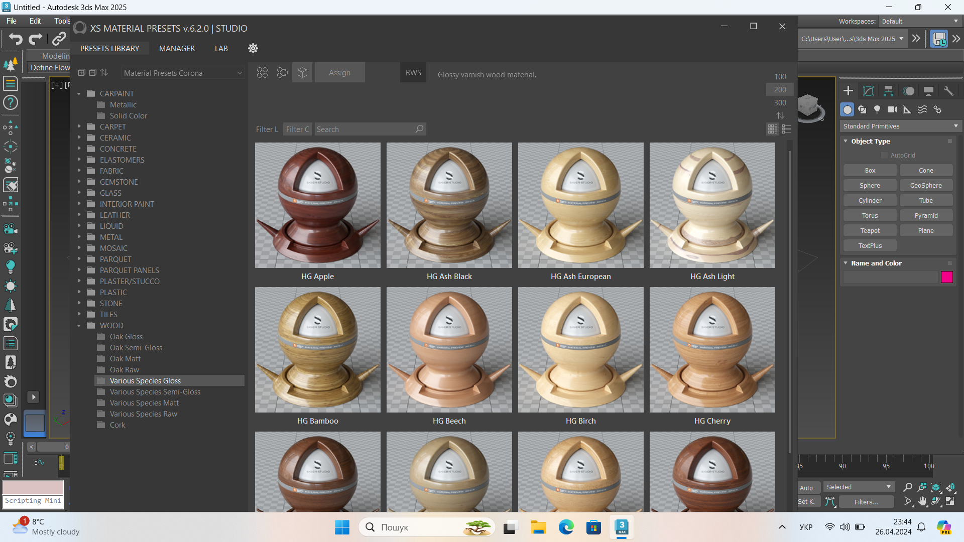Open the XS Material Presets settings gear
964x542 pixels.
253,48
